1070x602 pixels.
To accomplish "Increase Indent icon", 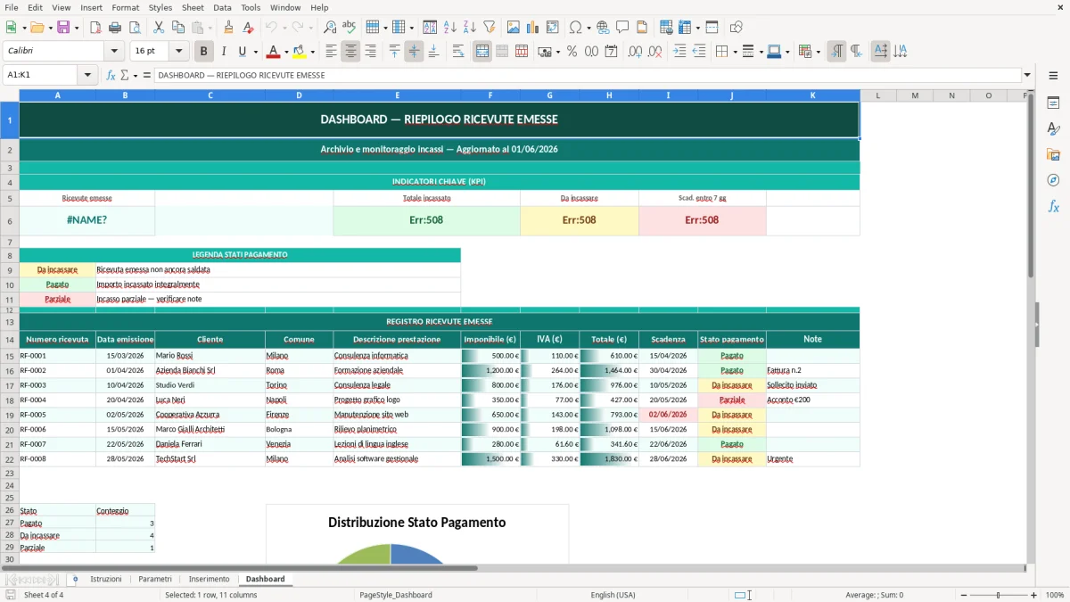I will [x=679, y=52].
